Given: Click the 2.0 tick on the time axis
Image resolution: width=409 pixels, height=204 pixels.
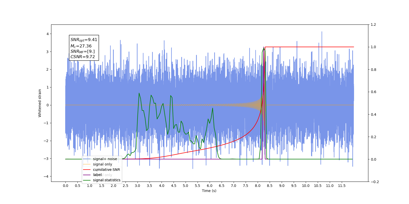Looking at the screenshot, I should click(113, 186).
